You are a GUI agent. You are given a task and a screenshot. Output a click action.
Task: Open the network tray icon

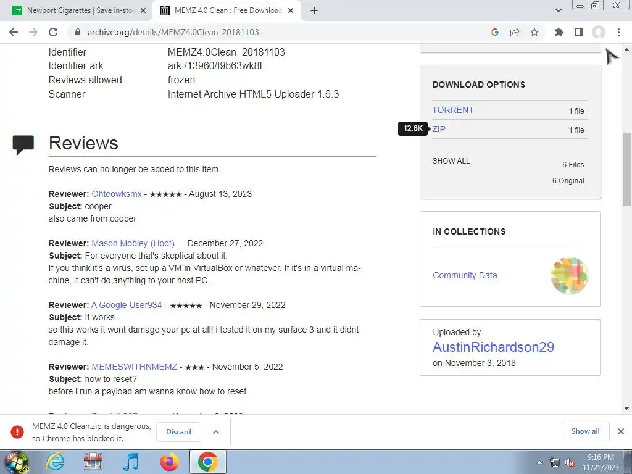point(555,462)
